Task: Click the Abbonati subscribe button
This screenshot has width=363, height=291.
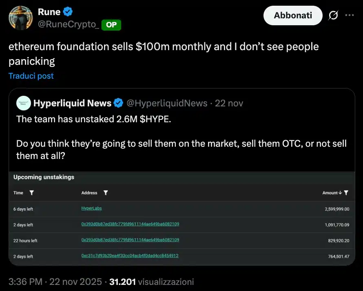Action: click(293, 15)
